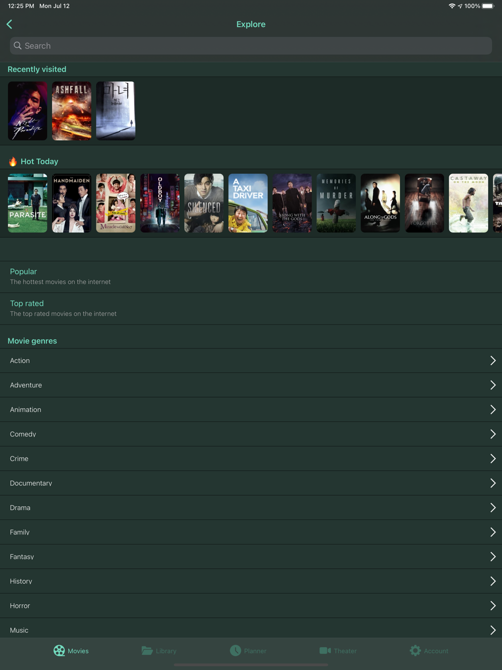This screenshot has width=502, height=670.
Task: Click the Recently visited heading
Action: (x=37, y=69)
